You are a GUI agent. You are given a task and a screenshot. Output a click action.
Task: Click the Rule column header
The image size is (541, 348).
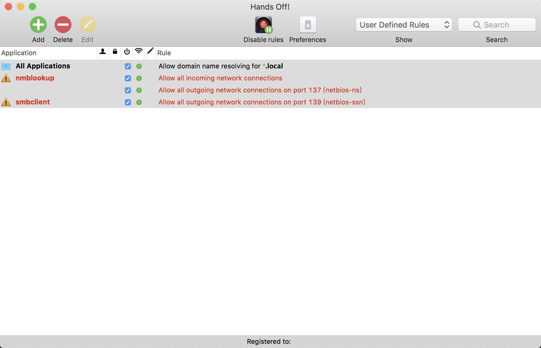(x=349, y=53)
